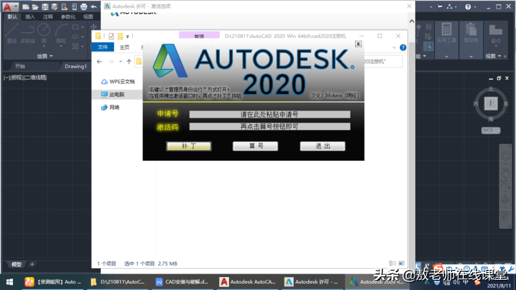Open the 注释 (Annotate) ribbon tab
The height and width of the screenshot is (290, 516).
(x=48, y=17)
